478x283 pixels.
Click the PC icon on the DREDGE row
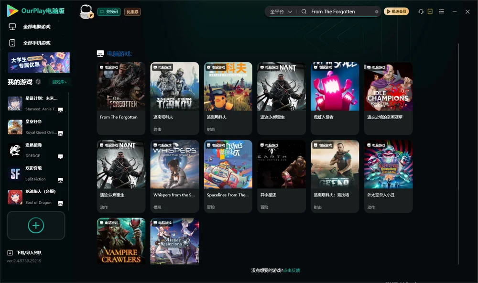(60, 156)
